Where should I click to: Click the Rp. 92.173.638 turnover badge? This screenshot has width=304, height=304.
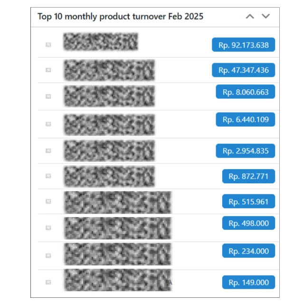[243, 45]
